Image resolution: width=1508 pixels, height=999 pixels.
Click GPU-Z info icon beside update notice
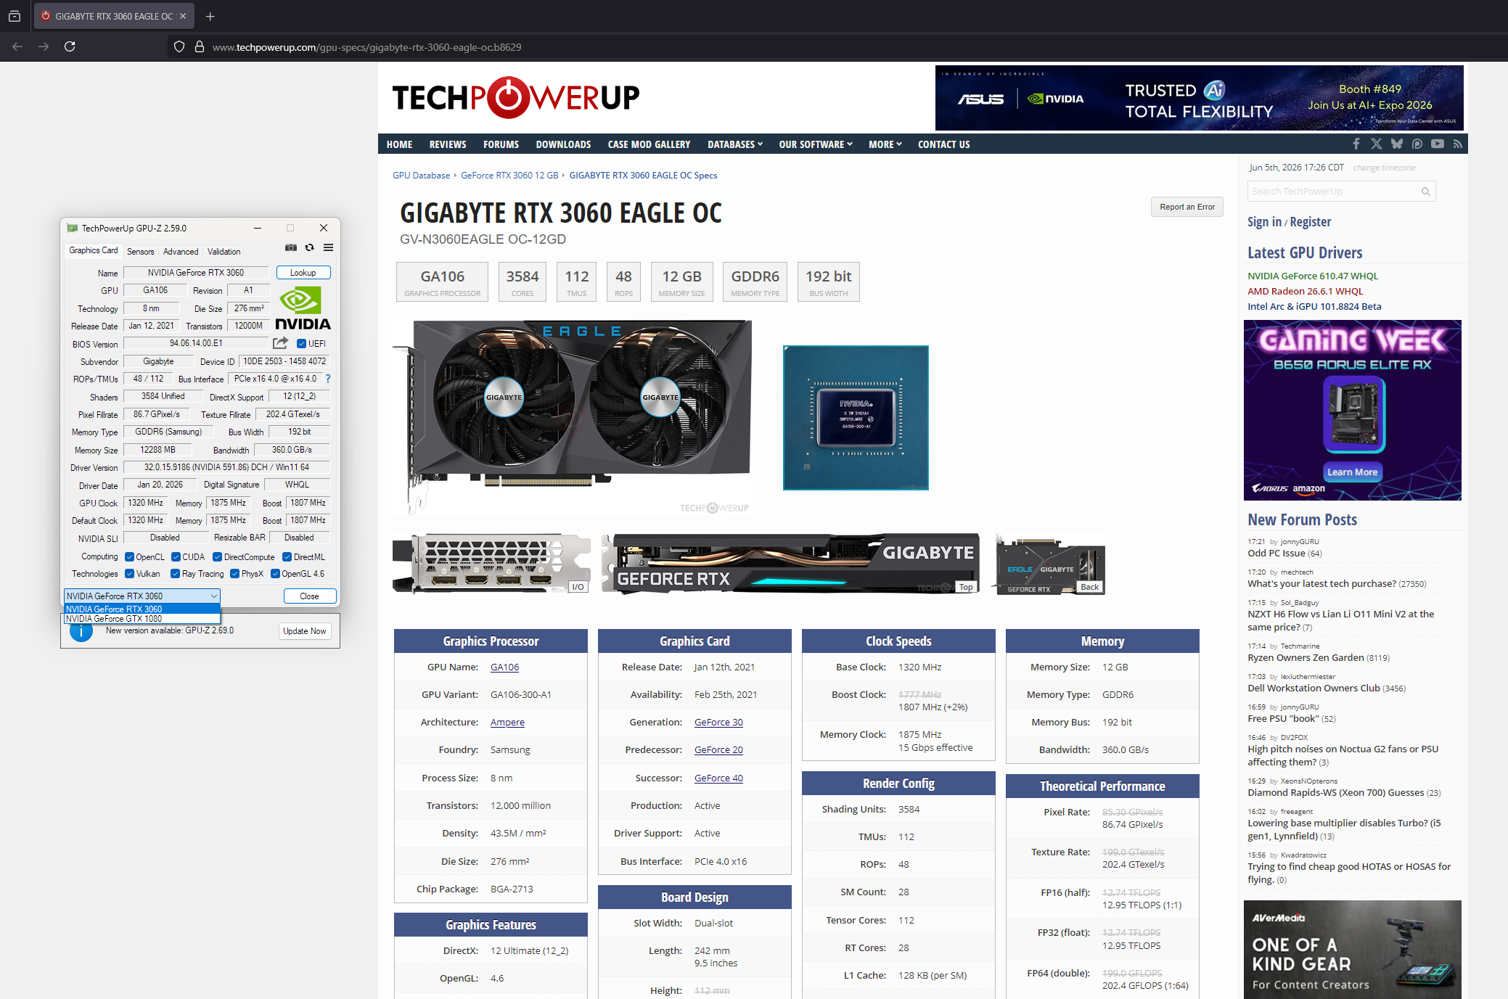[x=81, y=631]
